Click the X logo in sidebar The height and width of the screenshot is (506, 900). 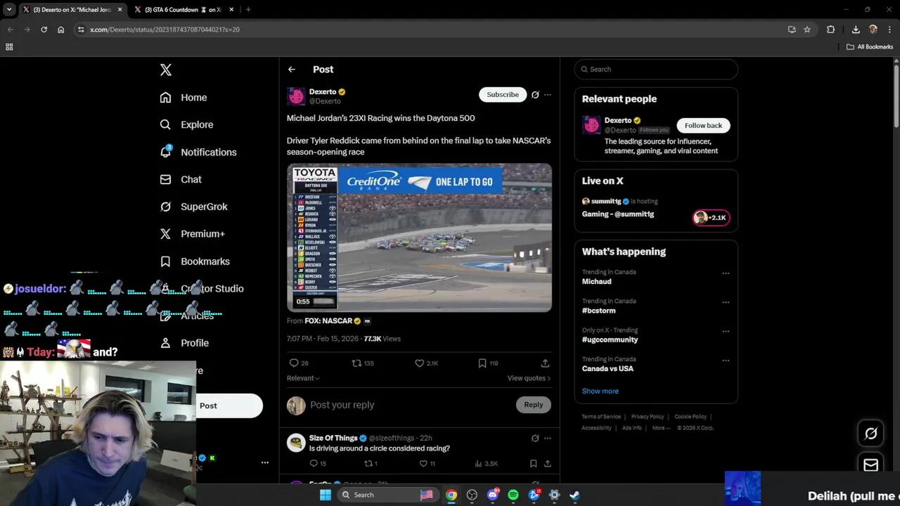click(x=166, y=70)
